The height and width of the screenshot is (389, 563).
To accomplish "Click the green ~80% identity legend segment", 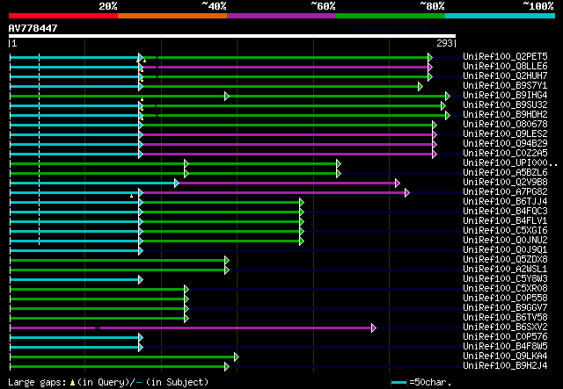I will coord(391,16).
